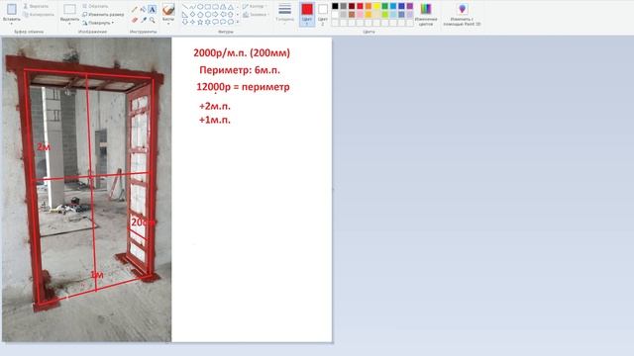This screenshot has height=356, width=634.
Task: Choose the Up arrow shape
Action: click(x=231, y=15)
